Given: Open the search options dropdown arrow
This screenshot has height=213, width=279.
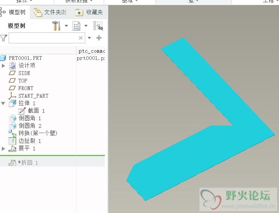Looking at the screenshot, I should [89, 38].
